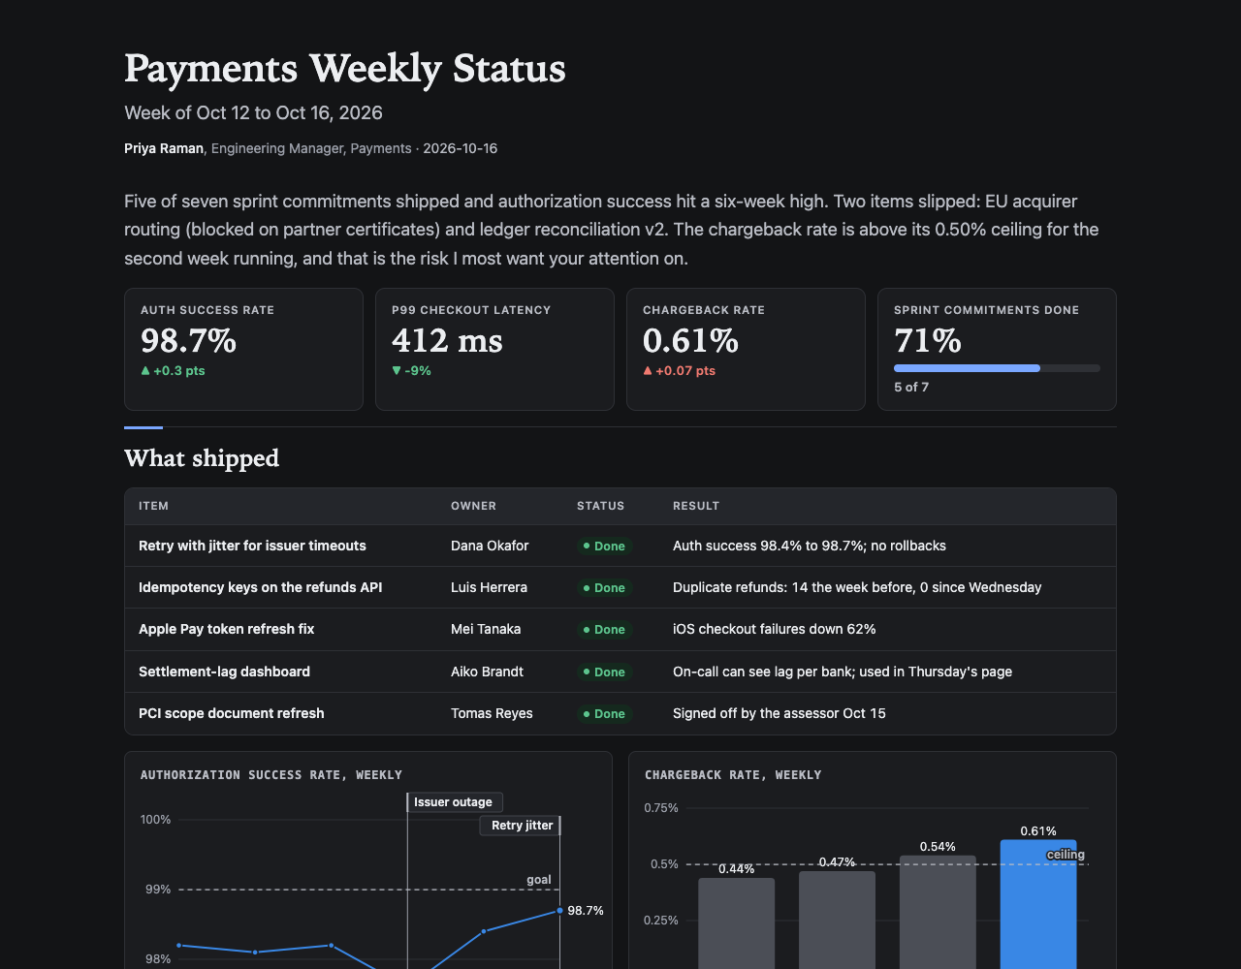Image resolution: width=1241 pixels, height=969 pixels.
Task: Click the RESULT column header
Action: [x=696, y=506]
